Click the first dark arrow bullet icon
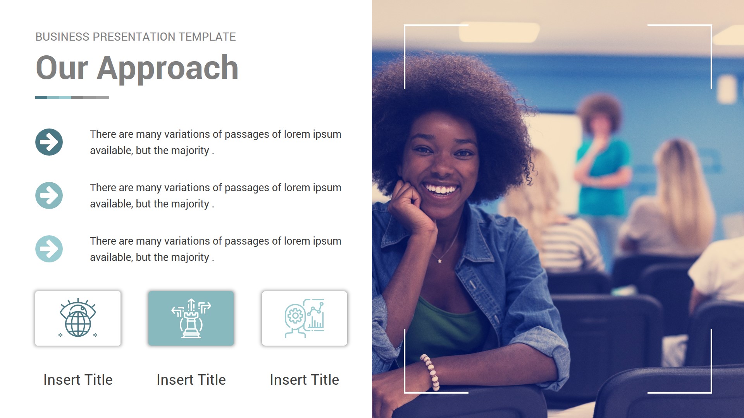Screen dimensions: 744x418 click(49, 141)
